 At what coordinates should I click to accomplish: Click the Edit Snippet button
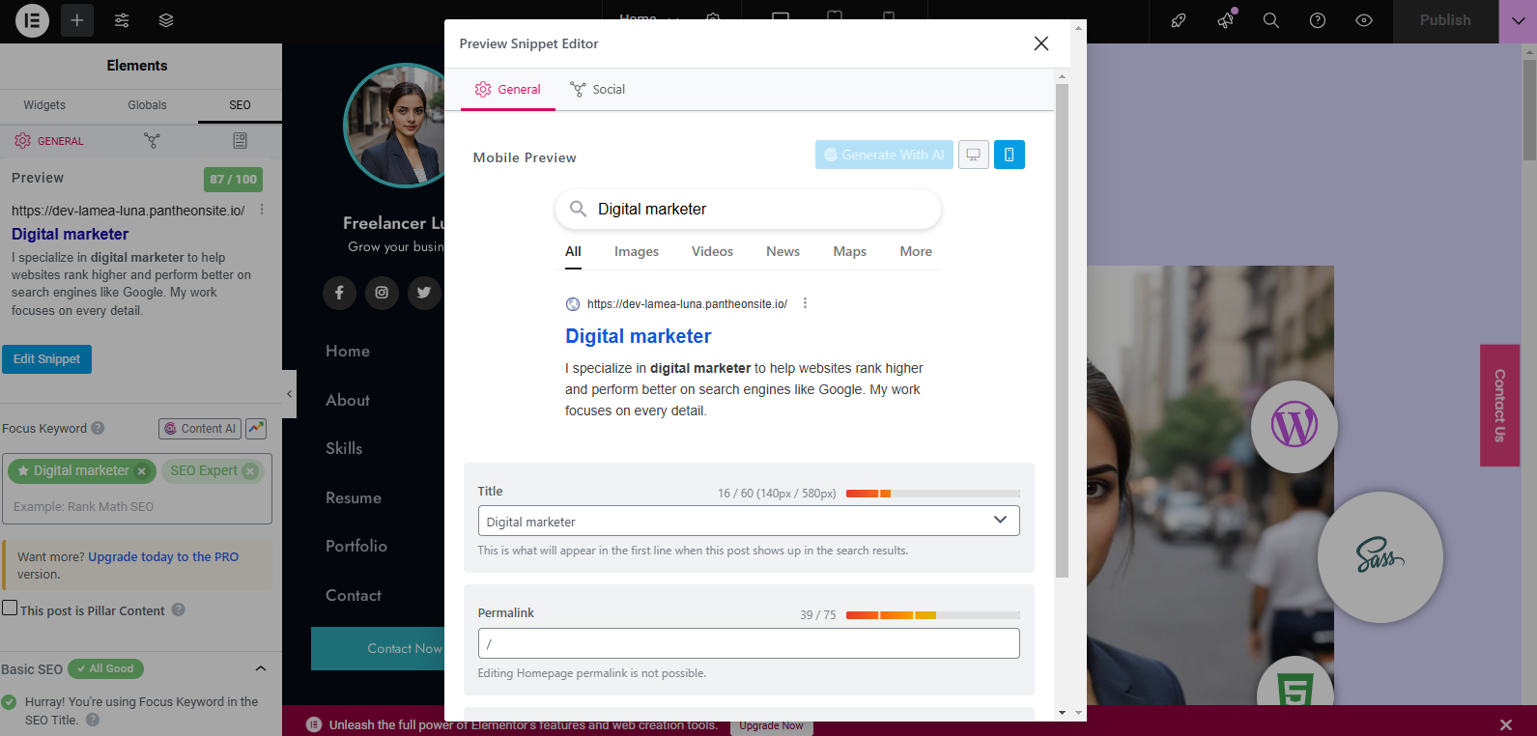tap(46, 359)
